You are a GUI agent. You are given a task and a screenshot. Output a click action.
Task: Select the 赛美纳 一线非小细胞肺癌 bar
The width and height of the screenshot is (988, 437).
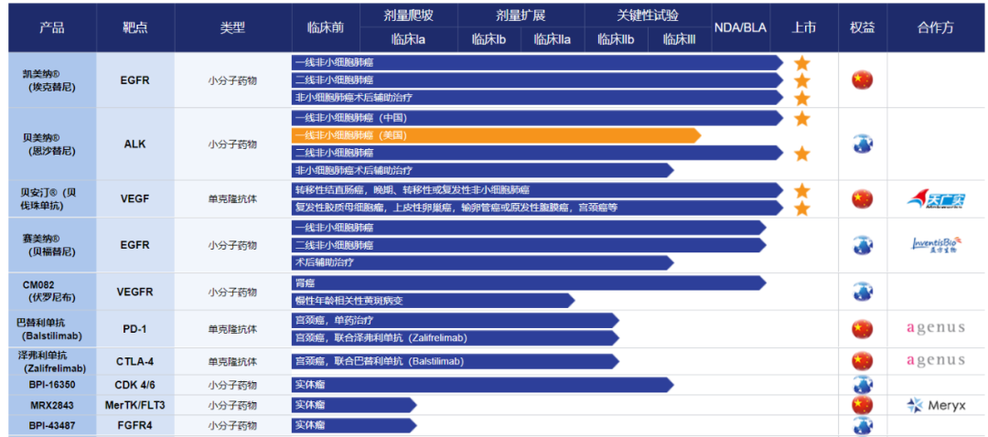(x=529, y=228)
